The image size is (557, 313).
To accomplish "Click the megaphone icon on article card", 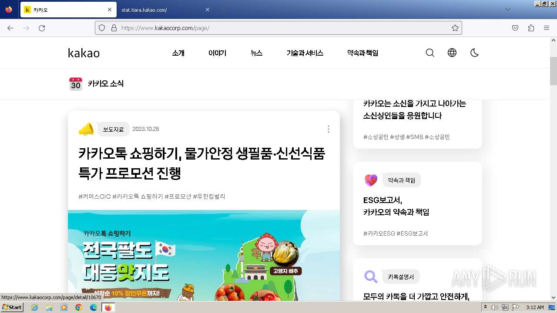I will pos(86,129).
